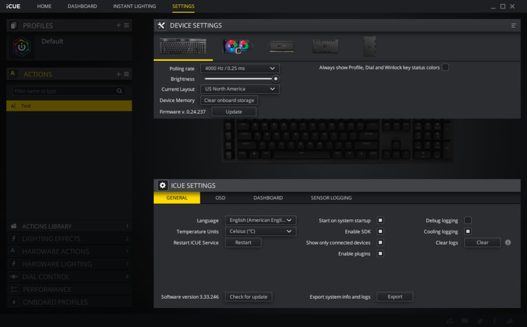Image resolution: width=527 pixels, height=327 pixels.
Task: Switch to the General tab
Action: point(177,198)
